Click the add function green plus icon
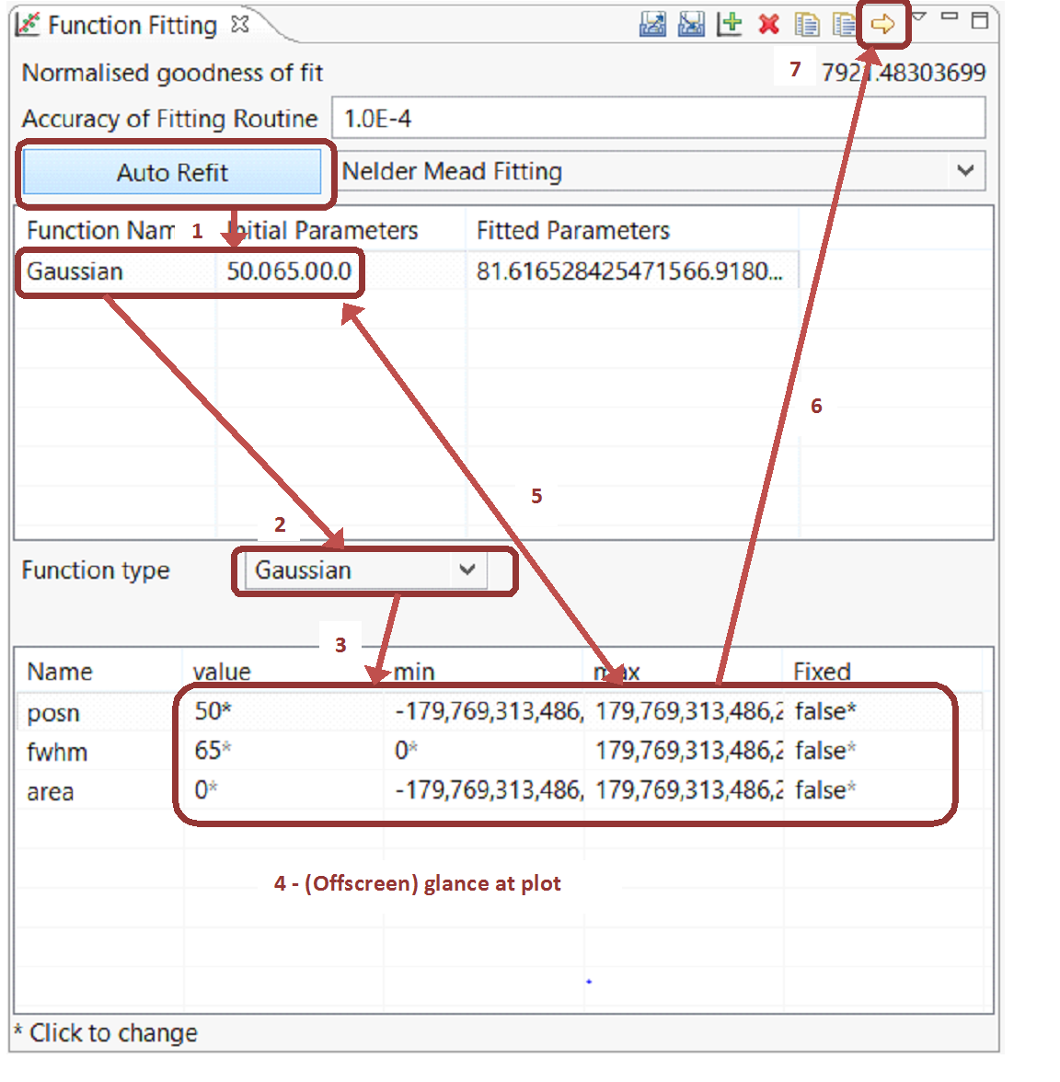The image size is (1060, 1082). [730, 25]
